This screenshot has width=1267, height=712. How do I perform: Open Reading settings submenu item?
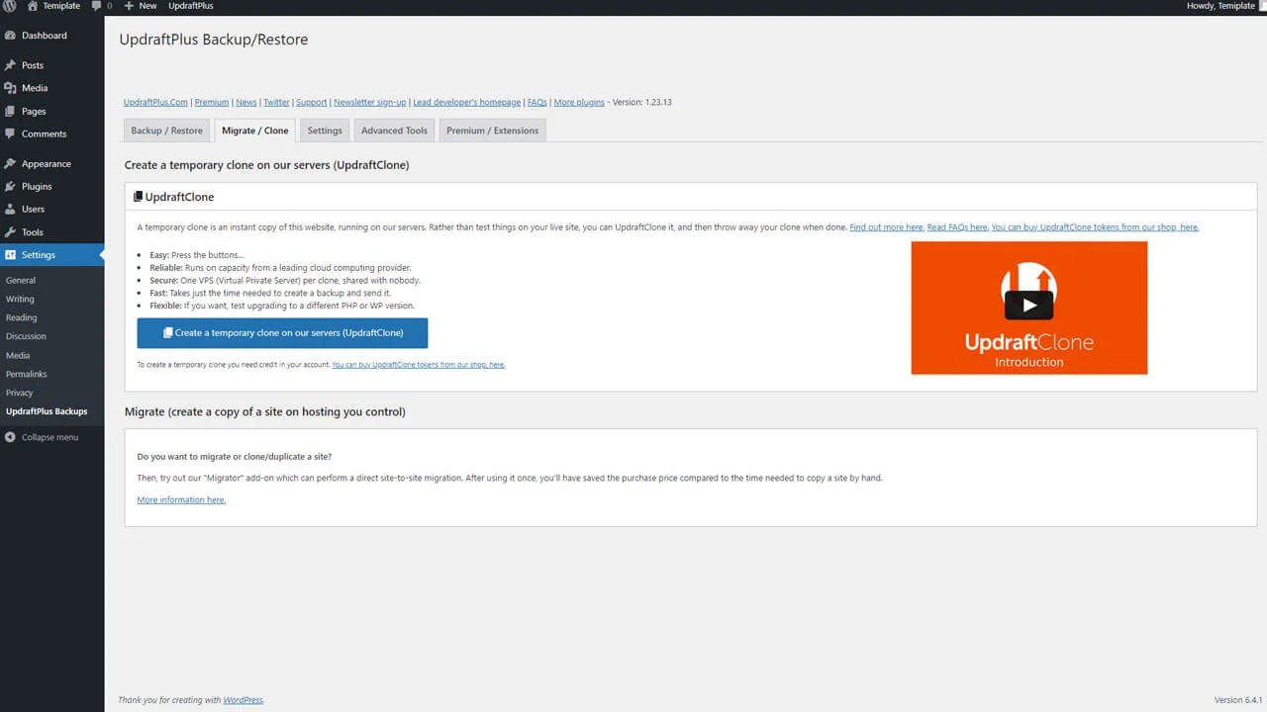pyautogui.click(x=22, y=317)
